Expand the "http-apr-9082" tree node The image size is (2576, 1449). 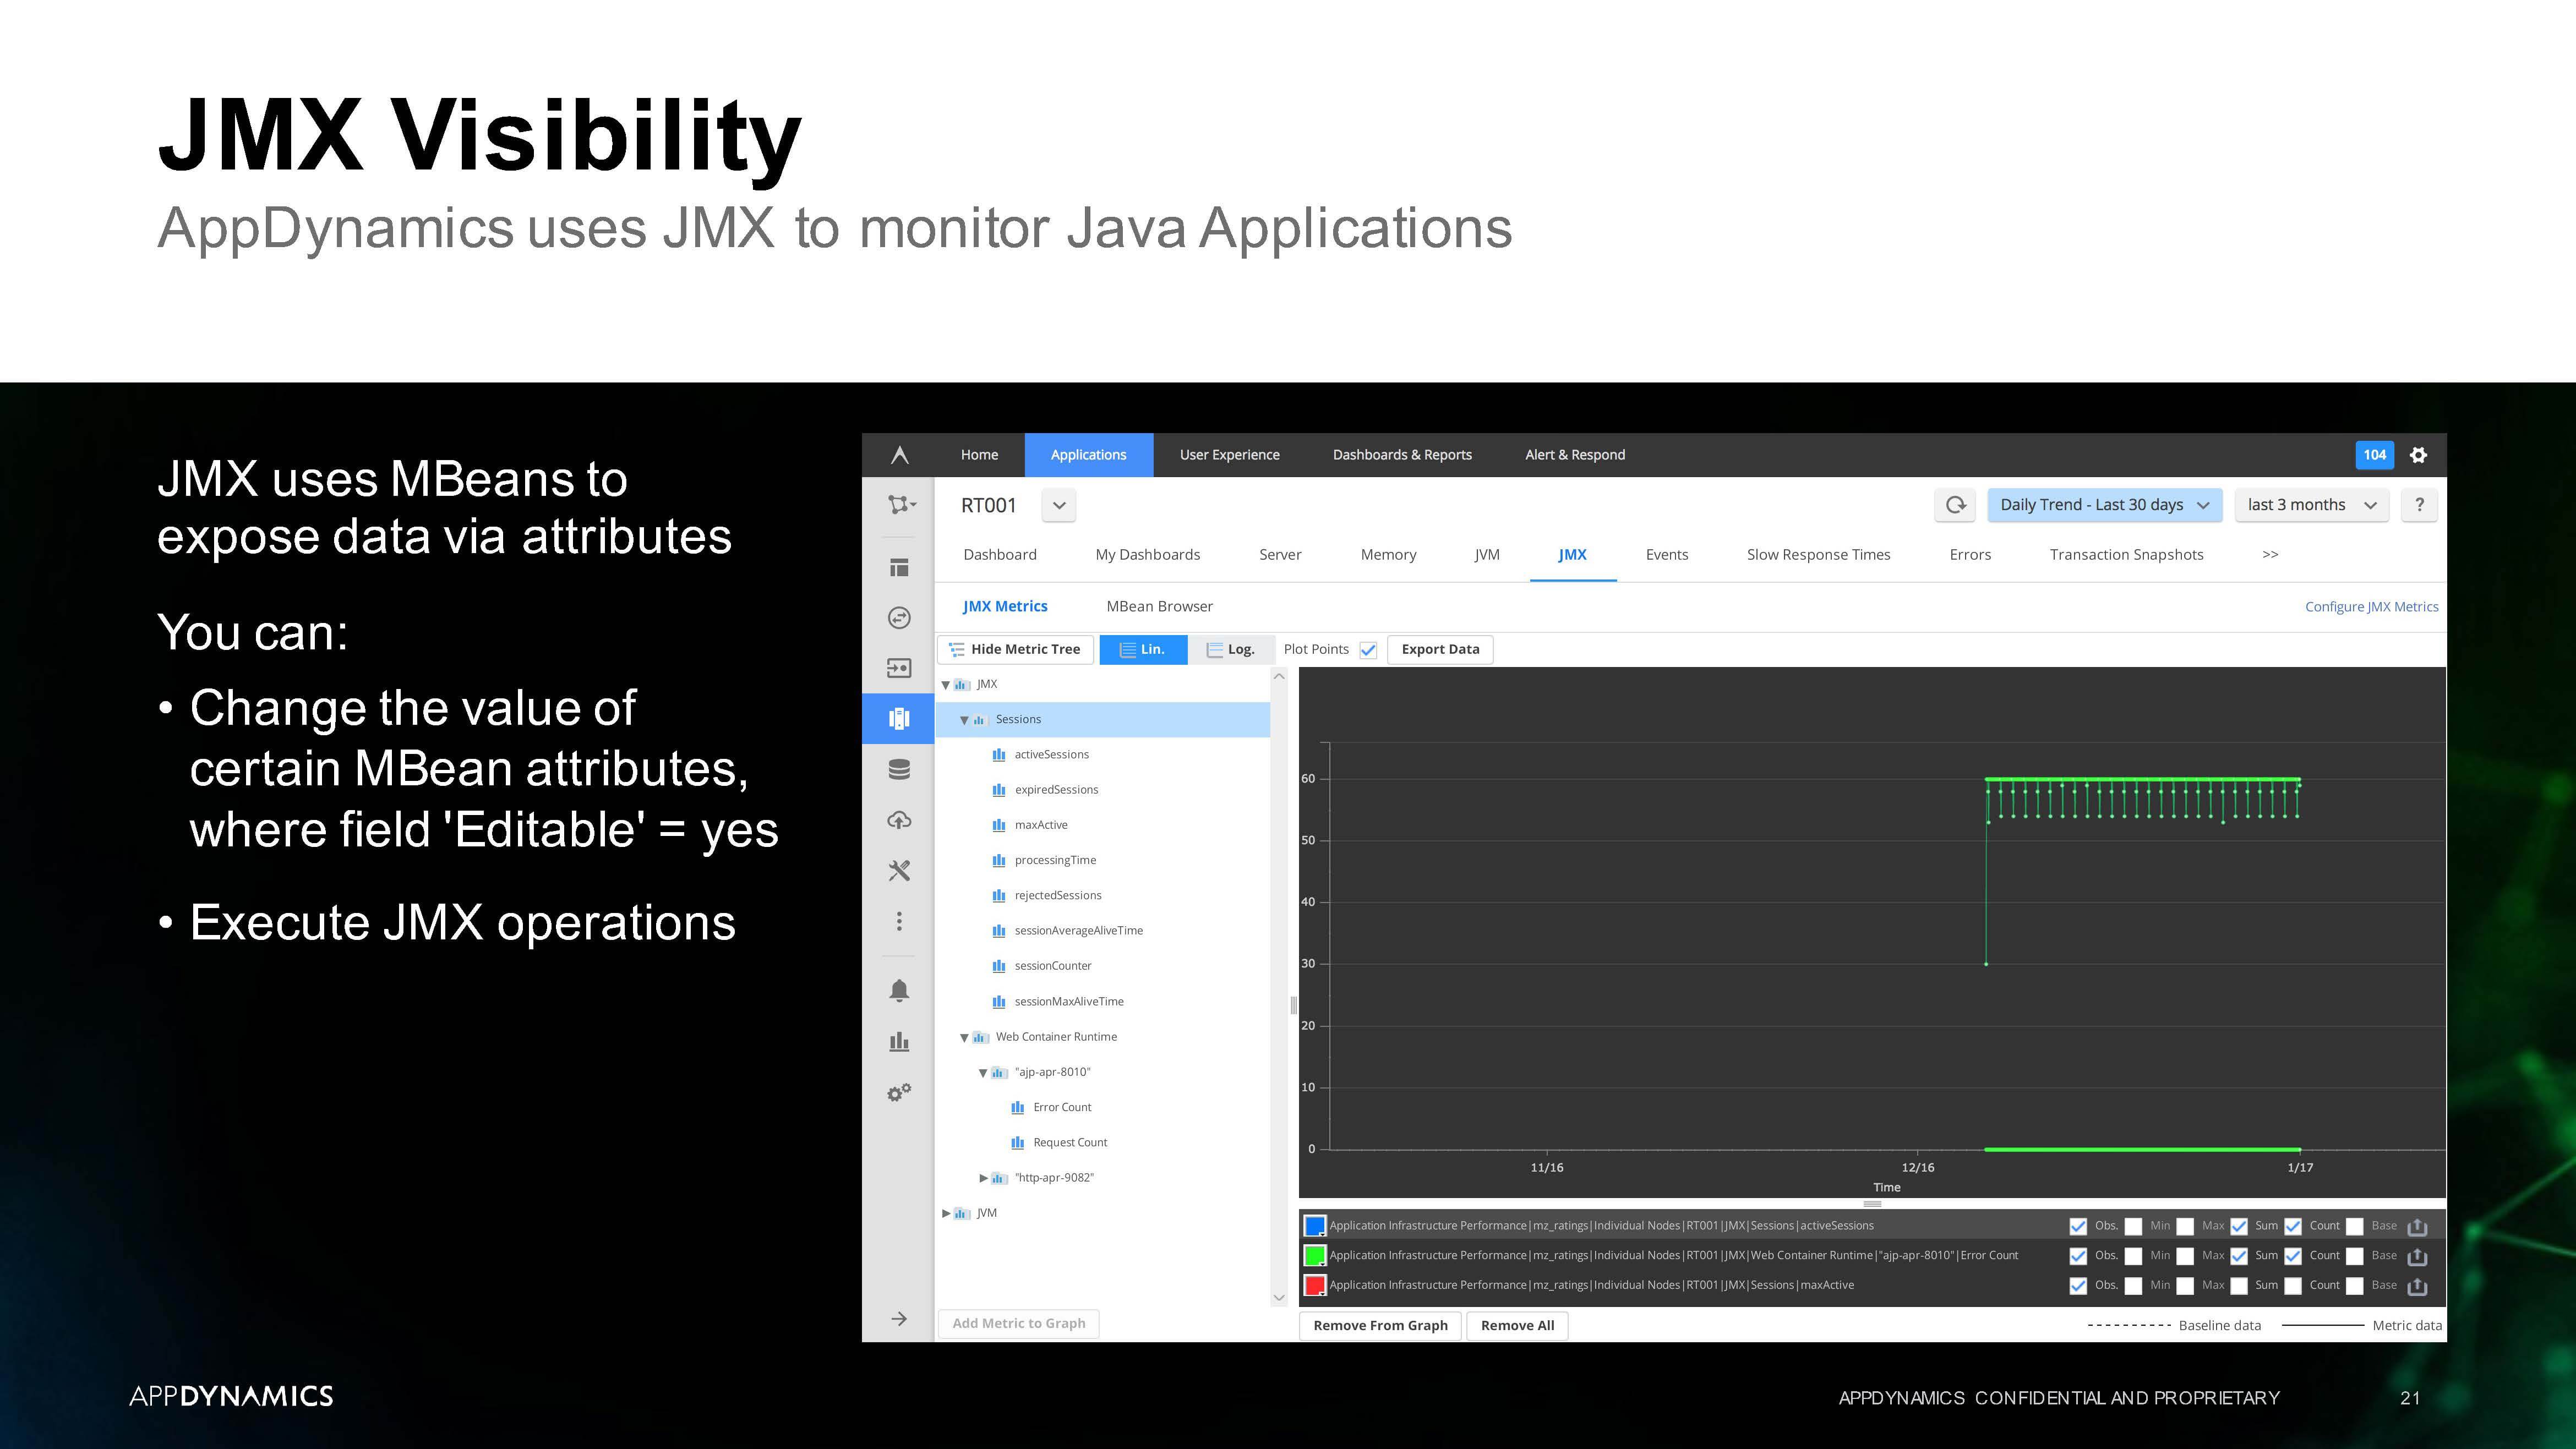point(983,1178)
